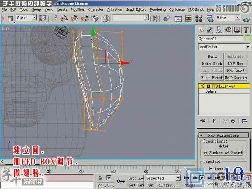Image resolution: width=252 pixels, height=189 pixels.
Task: Open the green object color swatch
Action: click(x=247, y=39)
